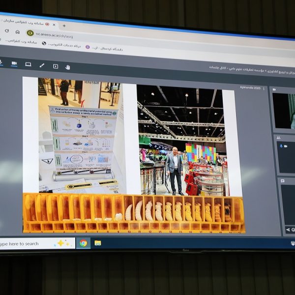The height and width of the screenshot is (295, 295).
Task: Reload the page in Chrome
Action: 6,30
